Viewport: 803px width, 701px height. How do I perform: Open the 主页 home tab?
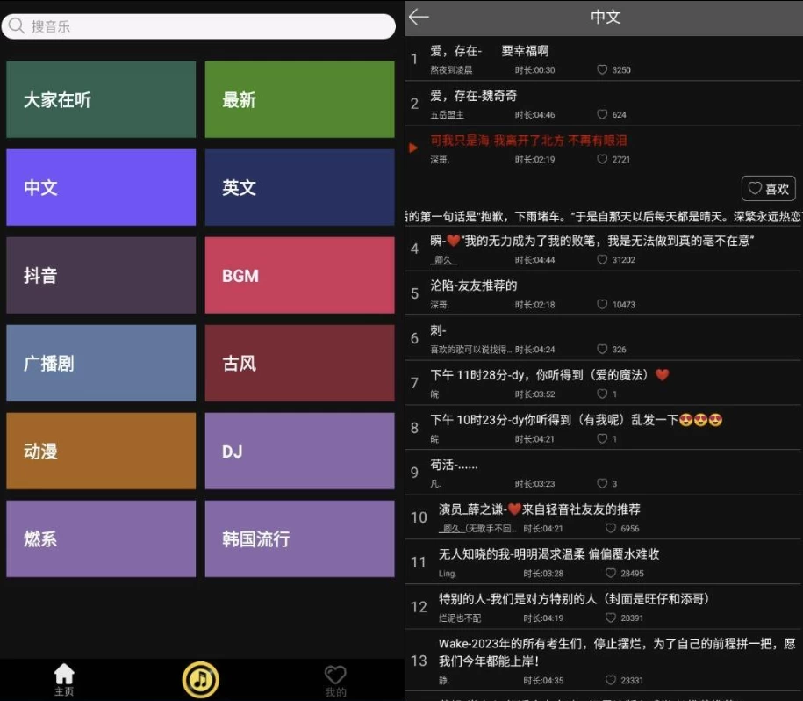64,679
